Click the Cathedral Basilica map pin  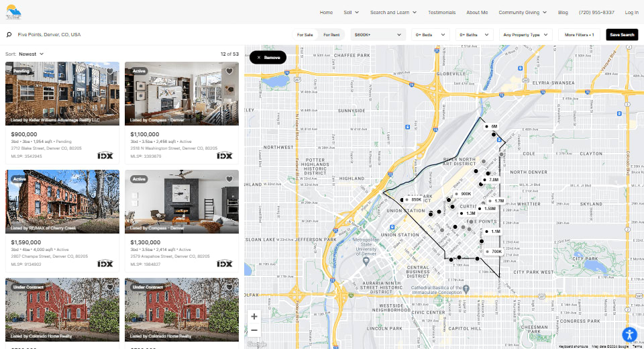click(x=466, y=289)
